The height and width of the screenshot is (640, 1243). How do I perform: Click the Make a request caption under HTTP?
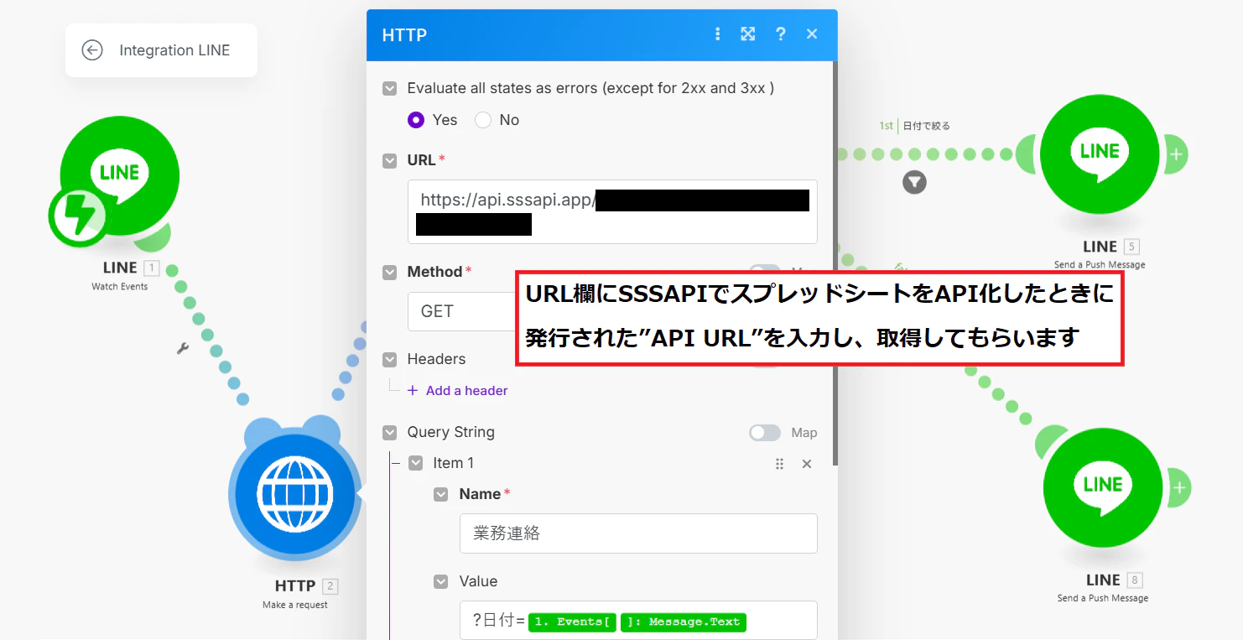point(295,605)
